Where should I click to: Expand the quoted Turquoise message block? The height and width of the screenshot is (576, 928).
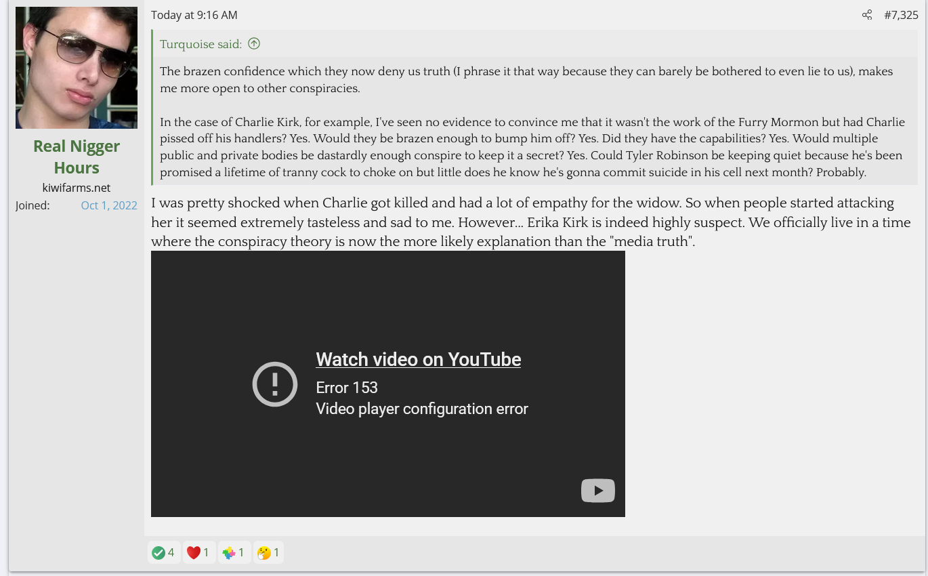tap(532, 122)
